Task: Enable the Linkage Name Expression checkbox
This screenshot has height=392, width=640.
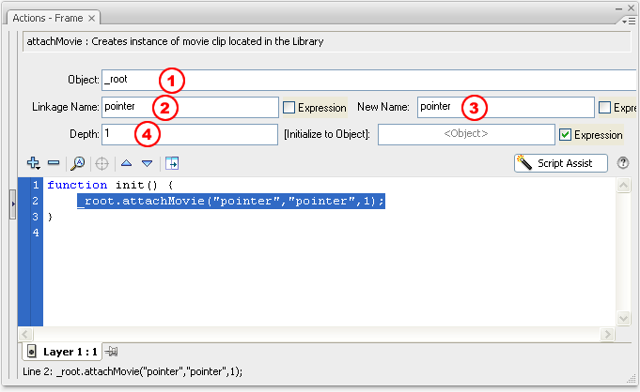Action: pos(289,108)
